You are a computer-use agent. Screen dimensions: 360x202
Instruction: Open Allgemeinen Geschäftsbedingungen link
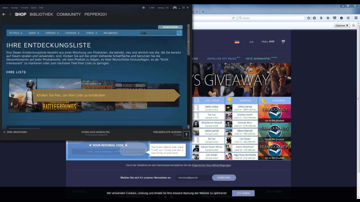(211, 165)
